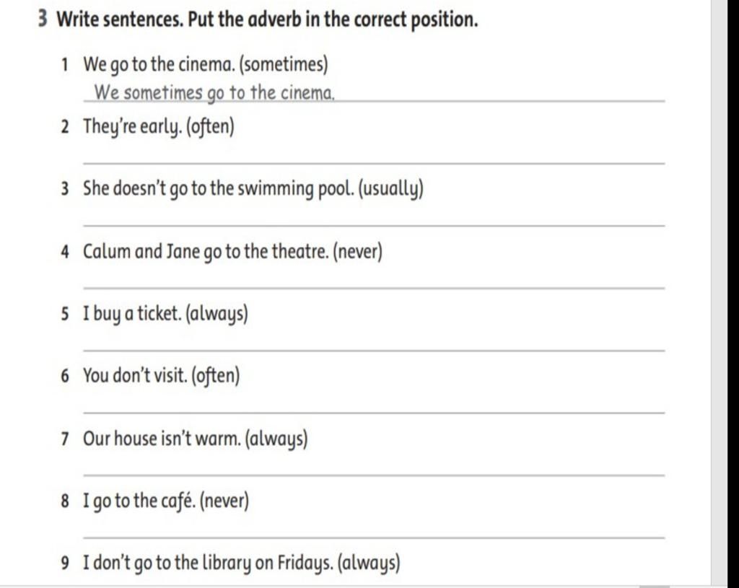Image resolution: width=739 pixels, height=588 pixels.
Task: Click the blank line under "I buy a ticket"
Action: tap(374, 351)
